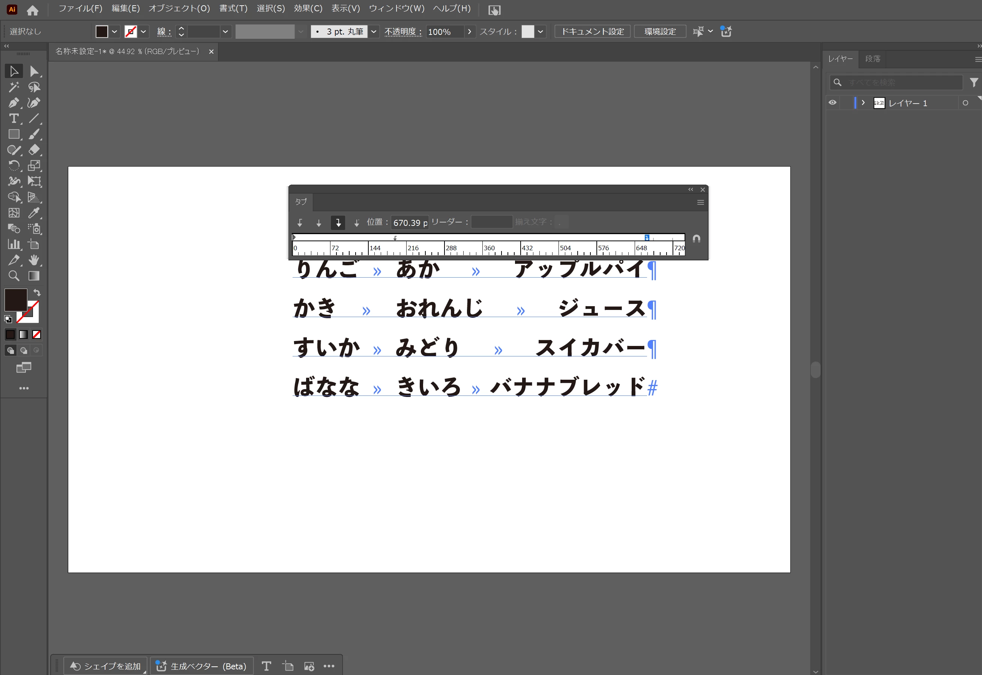Open the fill color dropdown arrow
This screenshot has width=982, height=675.
(114, 32)
